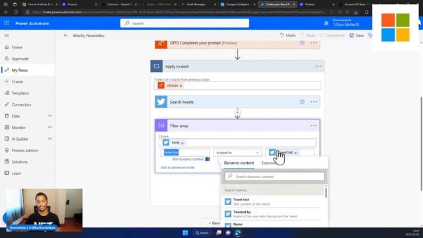Screen dimensions: 423x238
Task: Click the Power Automate search box
Action: tap(184, 23)
